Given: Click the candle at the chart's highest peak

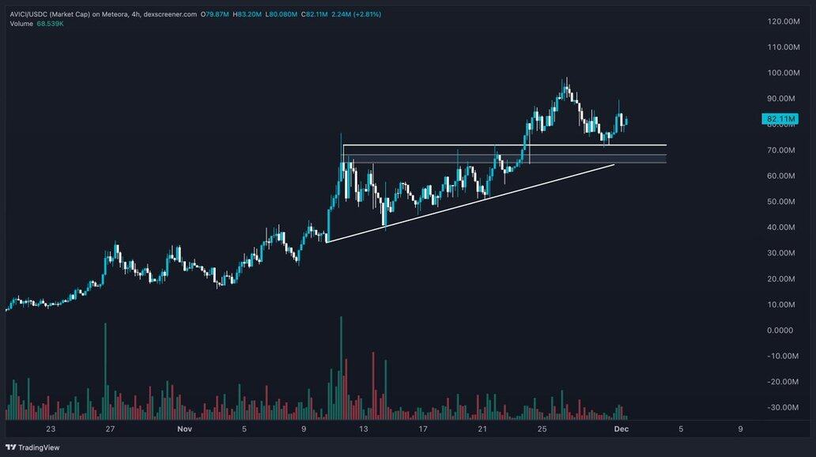Looking at the screenshot, I should click(x=566, y=87).
